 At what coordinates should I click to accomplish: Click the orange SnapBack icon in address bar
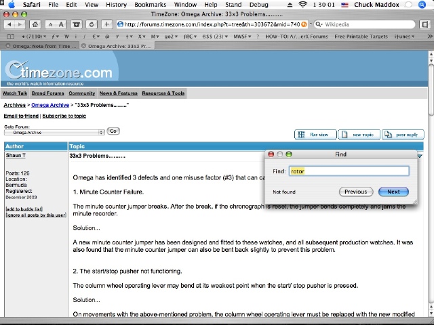[x=304, y=24]
